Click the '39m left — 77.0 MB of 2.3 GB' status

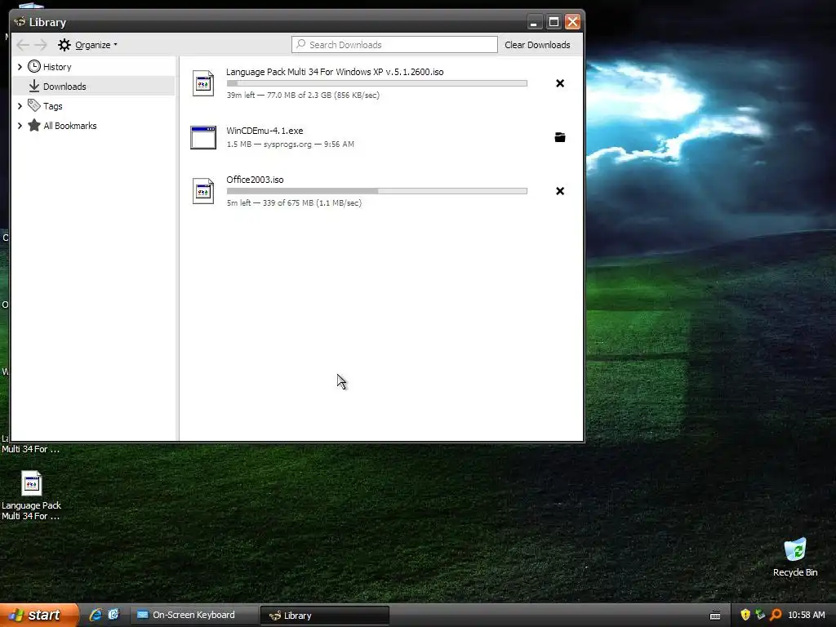[303, 95]
